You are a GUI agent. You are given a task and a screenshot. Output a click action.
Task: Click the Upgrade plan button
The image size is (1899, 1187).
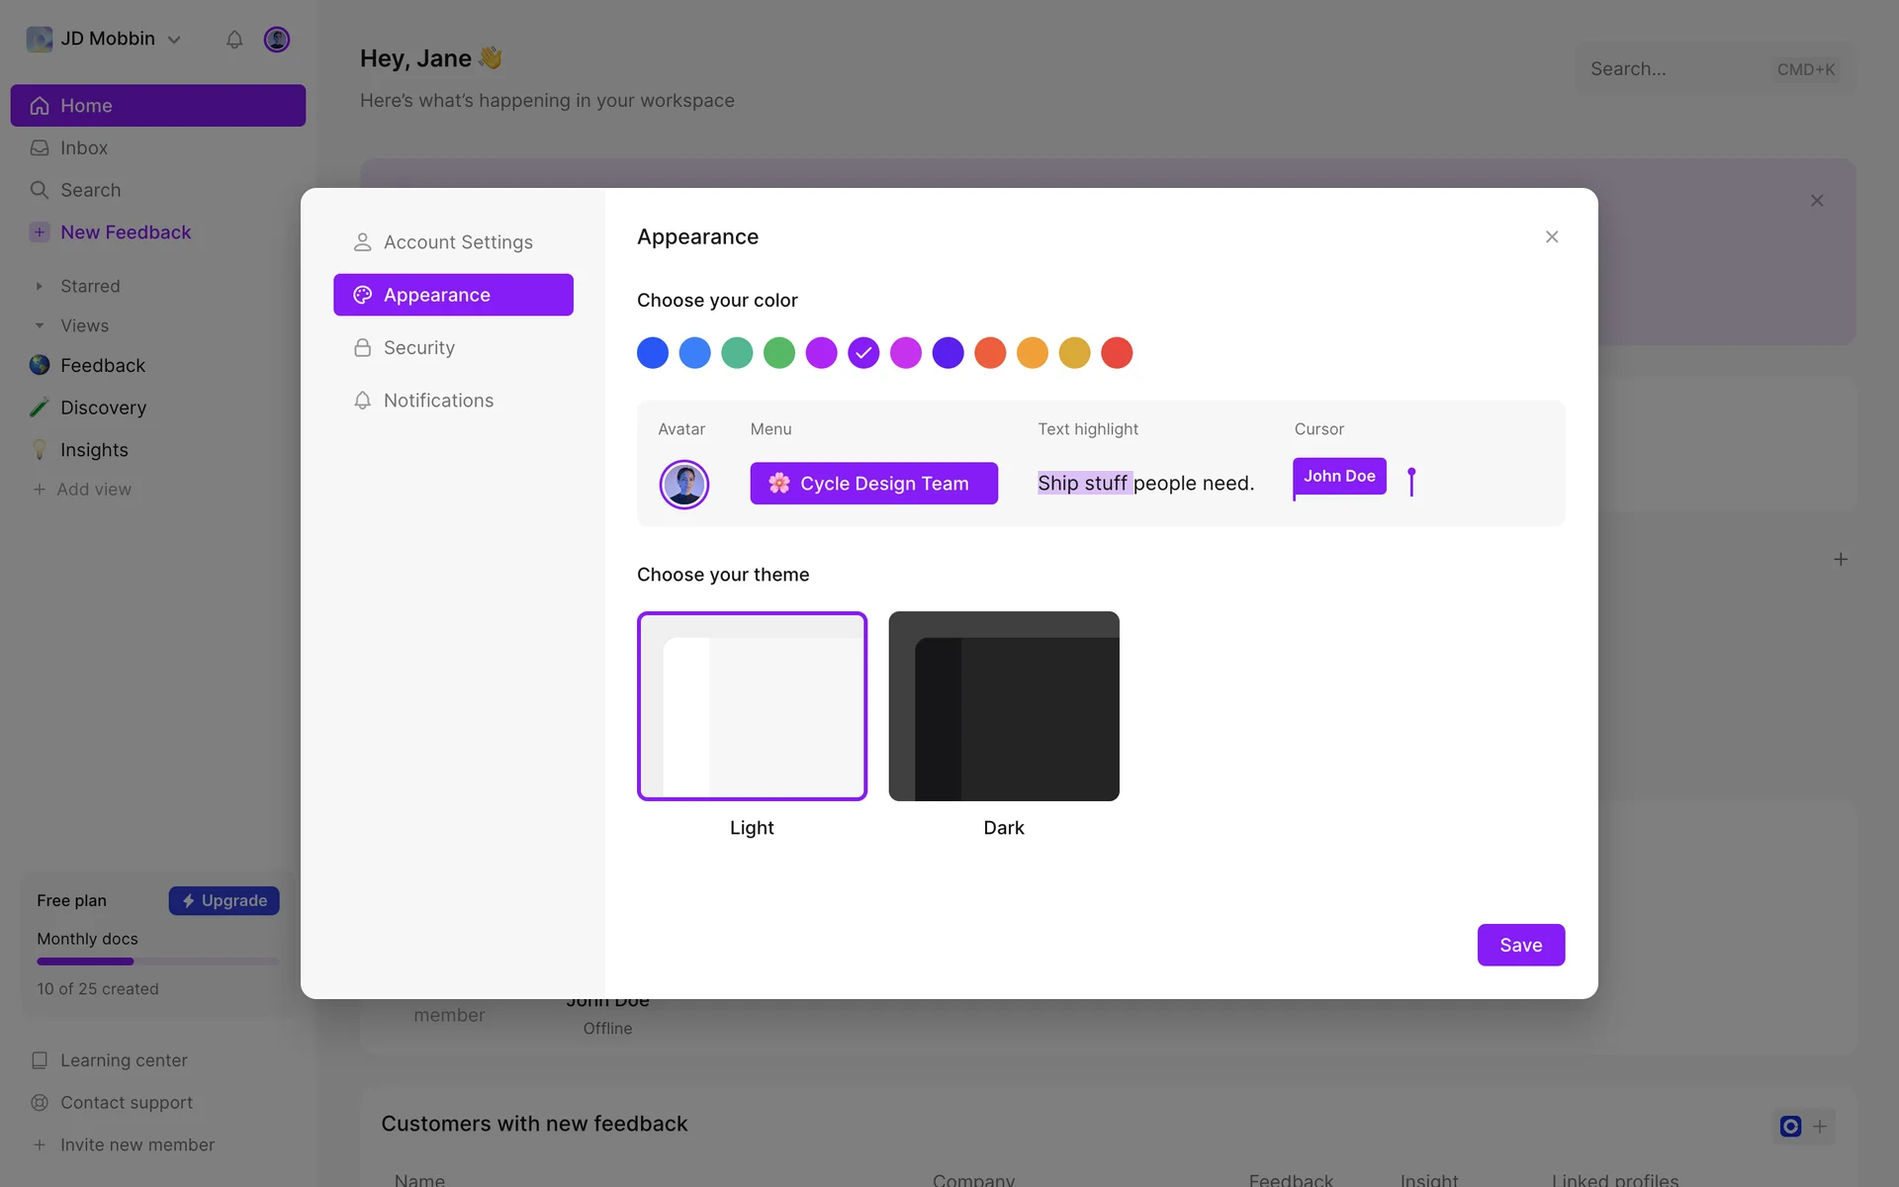coord(225,901)
